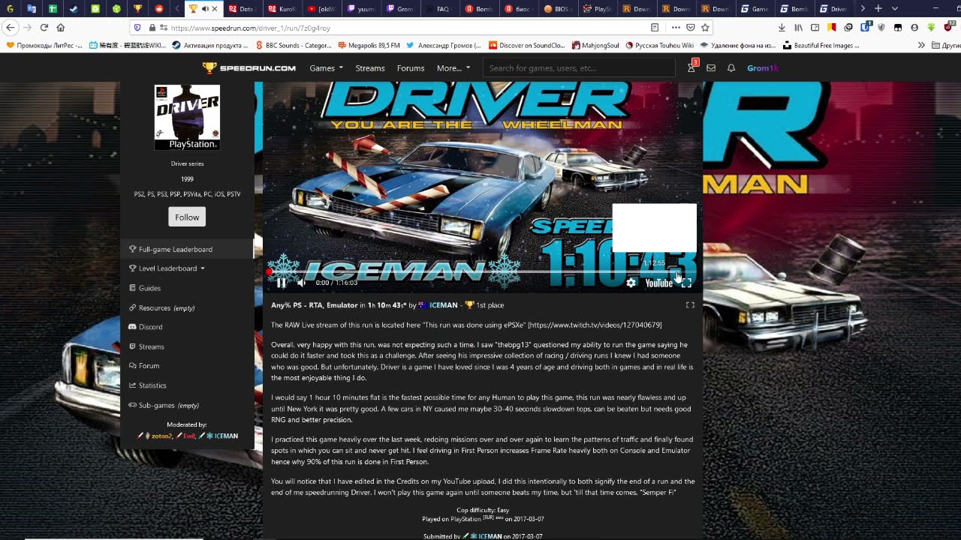
Task: Go to Forums in top navigation
Action: click(411, 68)
